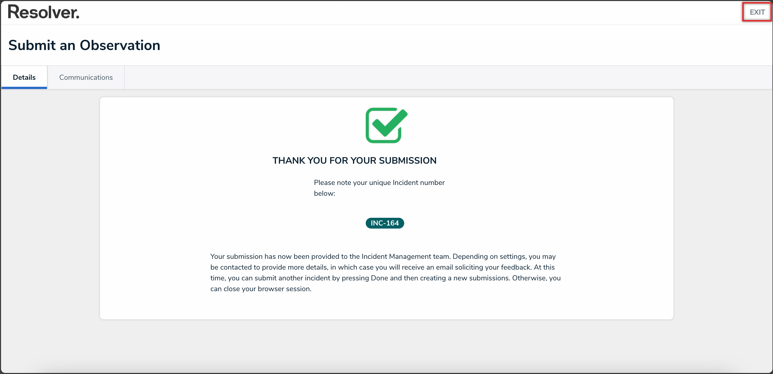The image size is (773, 374).
Task: Click the 'Please note your unique Incident number' line
Action: coord(379,182)
